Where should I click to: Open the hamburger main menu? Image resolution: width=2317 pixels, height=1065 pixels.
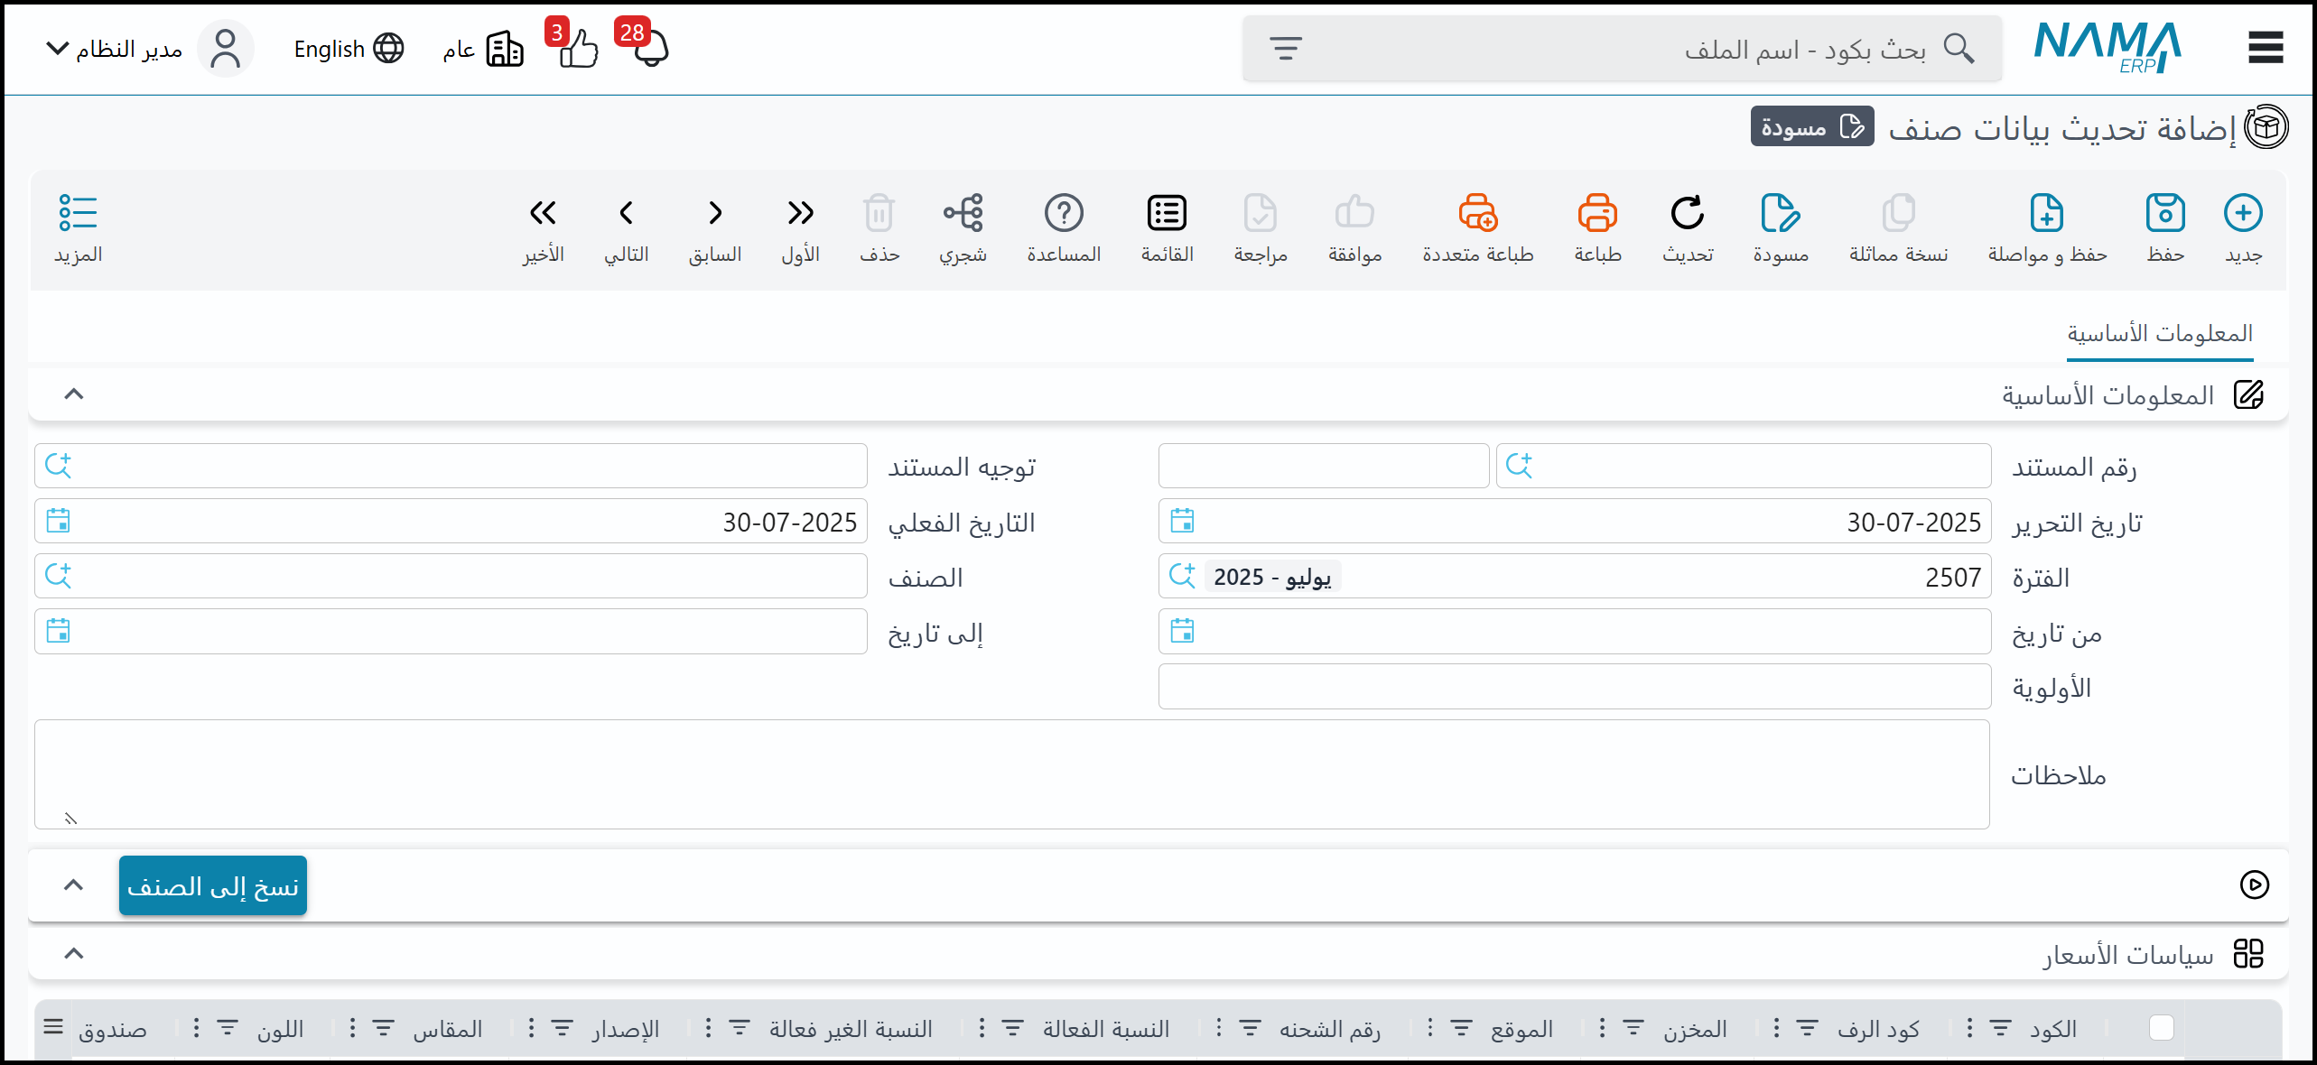coord(2265,48)
